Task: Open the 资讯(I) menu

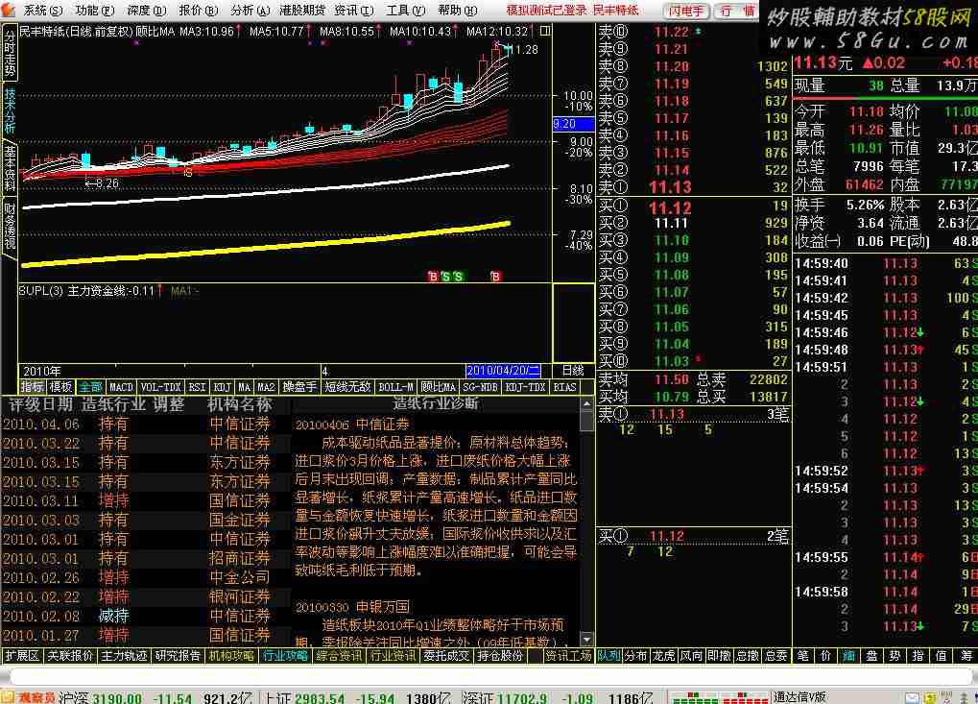Action: [353, 10]
